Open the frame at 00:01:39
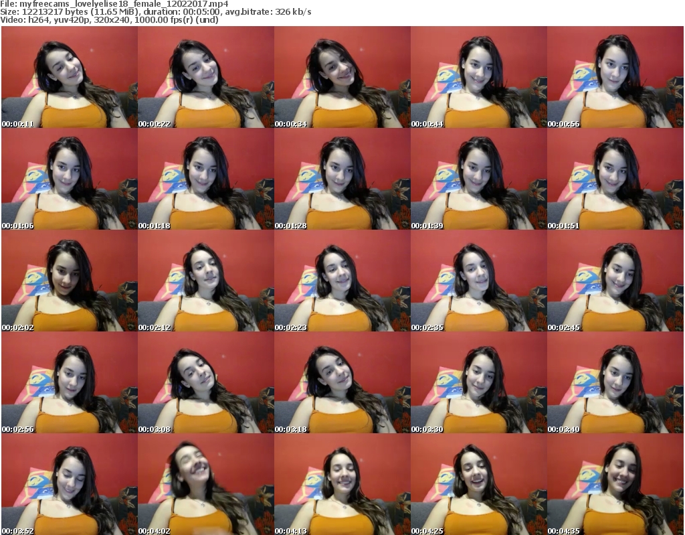Viewport: 685px width, 535px height. tap(479, 179)
